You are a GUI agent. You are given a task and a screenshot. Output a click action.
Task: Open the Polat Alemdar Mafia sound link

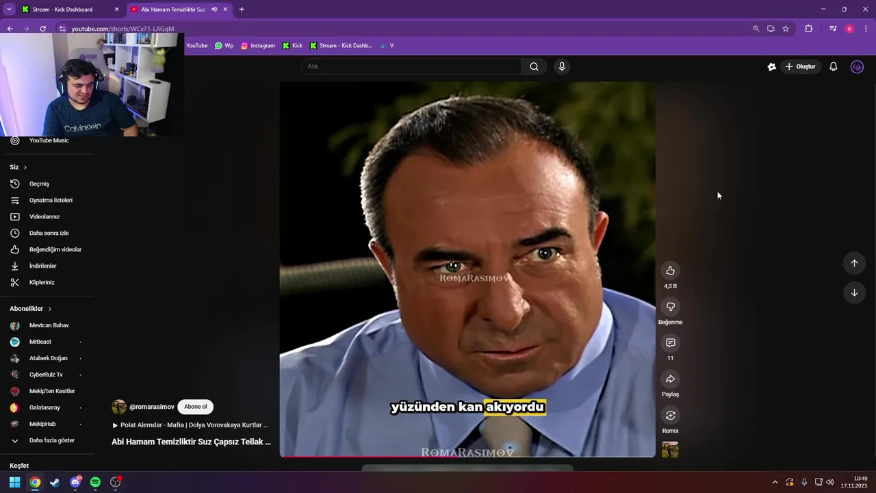coord(190,425)
